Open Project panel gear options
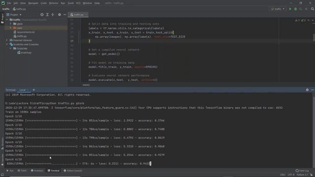Viewport: 315px width, 177px height. pos(60,15)
